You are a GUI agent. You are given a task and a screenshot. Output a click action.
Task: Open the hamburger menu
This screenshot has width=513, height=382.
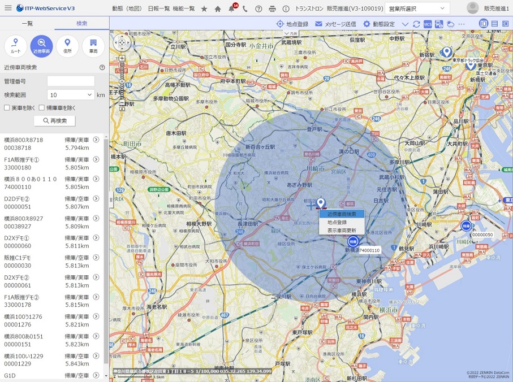point(8,8)
